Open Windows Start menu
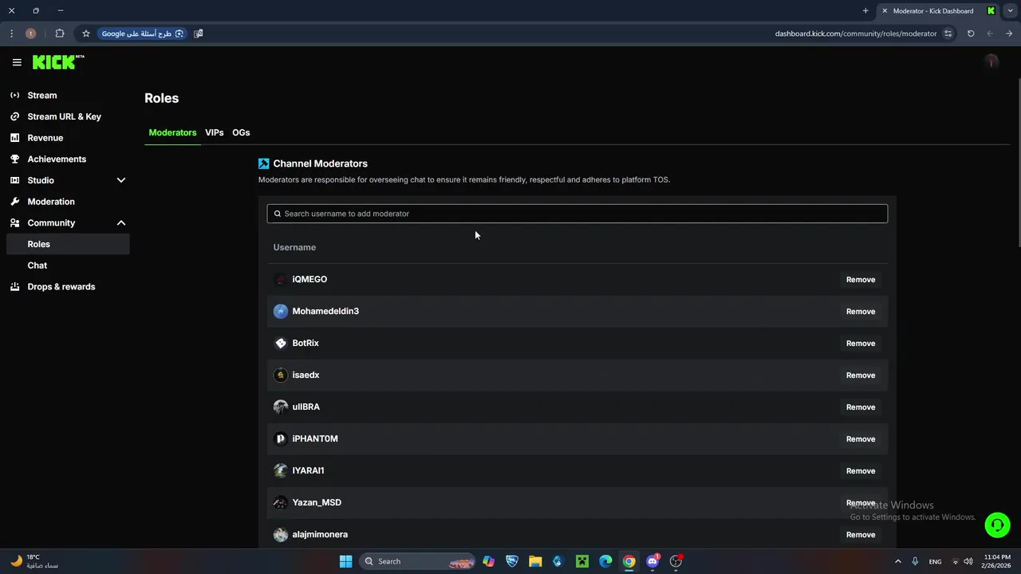 click(x=345, y=561)
